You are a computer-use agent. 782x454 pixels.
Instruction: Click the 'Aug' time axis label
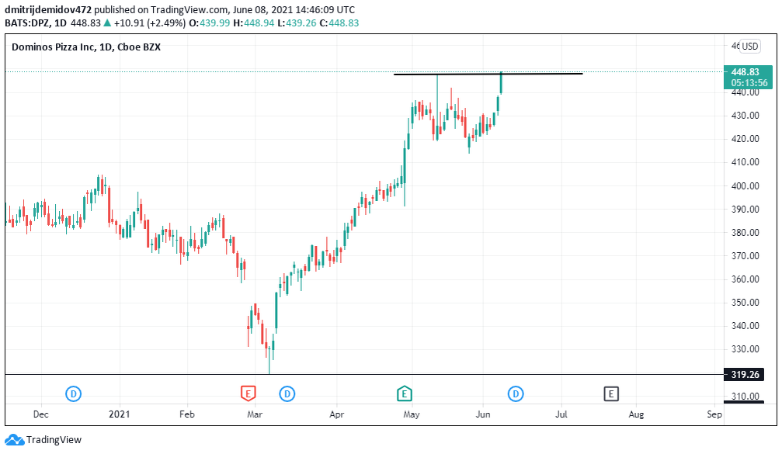(636, 414)
